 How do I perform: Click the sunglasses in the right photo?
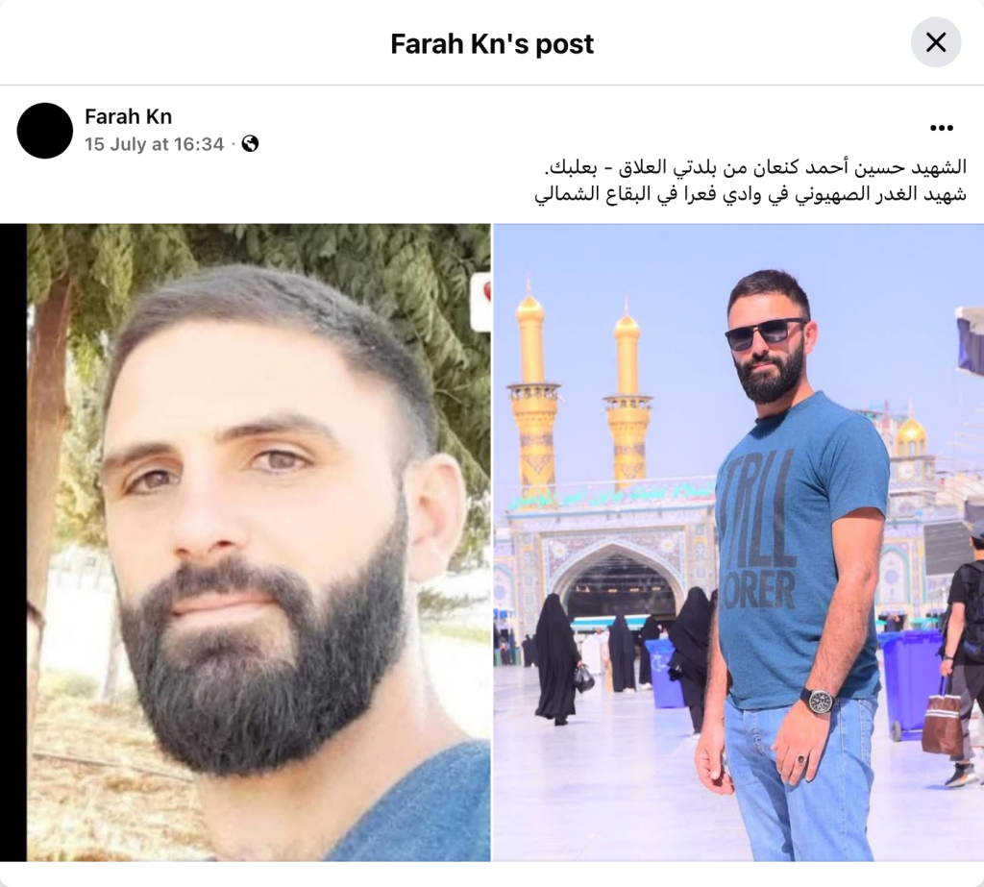pos(765,333)
